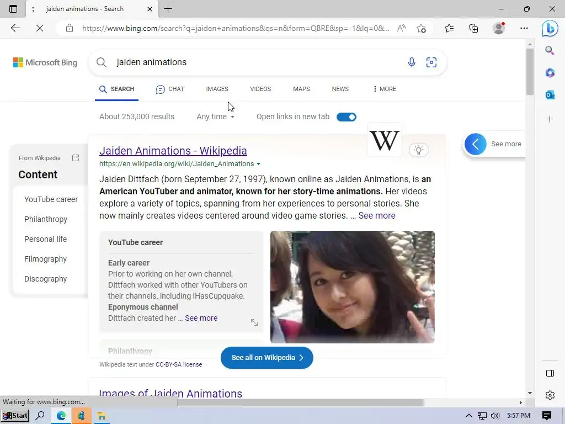This screenshot has width=565, height=424.
Task: Open the Jaiden Animations - Wikipedia link
Action: click(x=173, y=151)
